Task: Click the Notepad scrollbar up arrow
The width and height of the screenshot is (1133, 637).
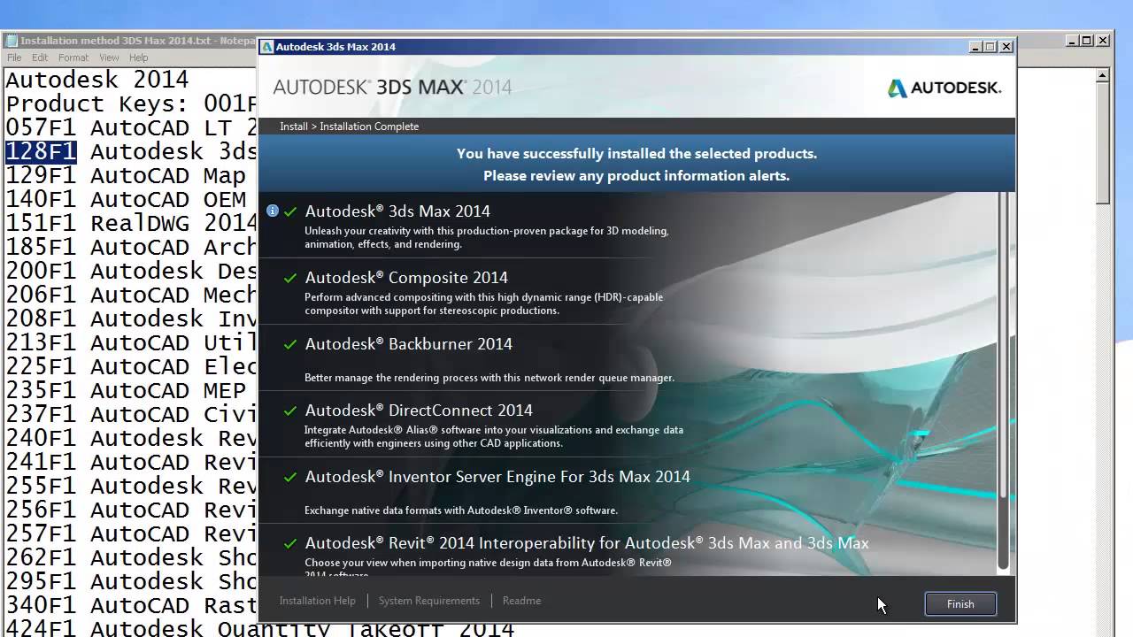Action: 1103,76
